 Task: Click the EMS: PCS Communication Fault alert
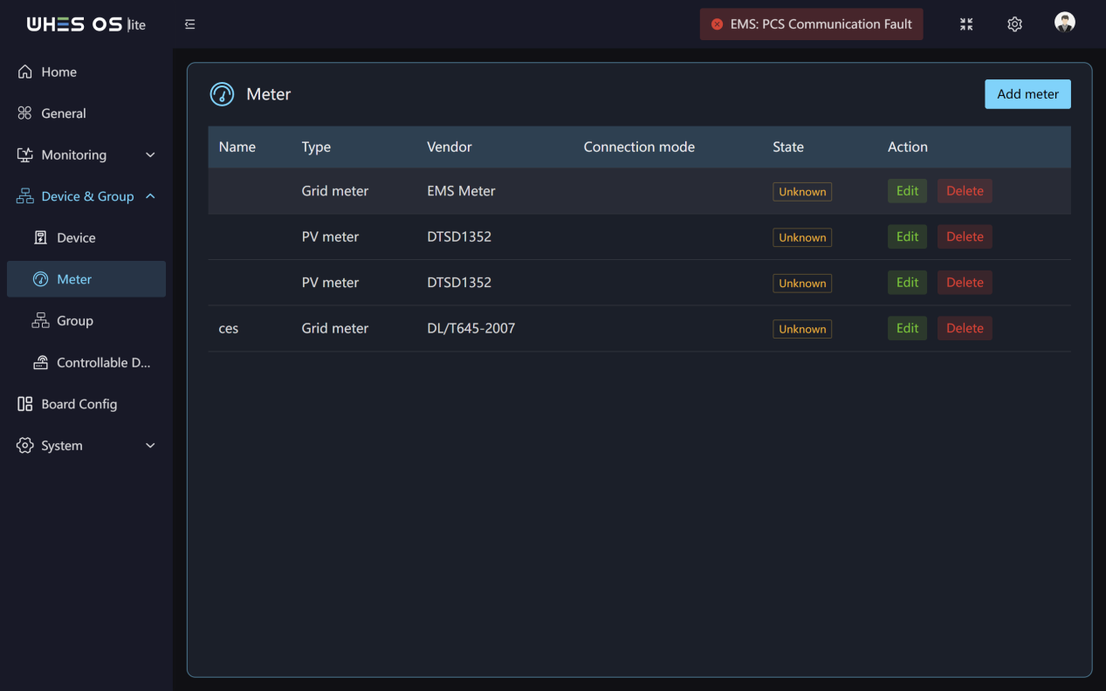click(811, 24)
